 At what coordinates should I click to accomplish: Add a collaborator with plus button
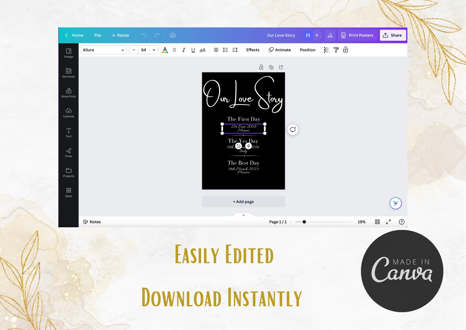click(x=317, y=35)
